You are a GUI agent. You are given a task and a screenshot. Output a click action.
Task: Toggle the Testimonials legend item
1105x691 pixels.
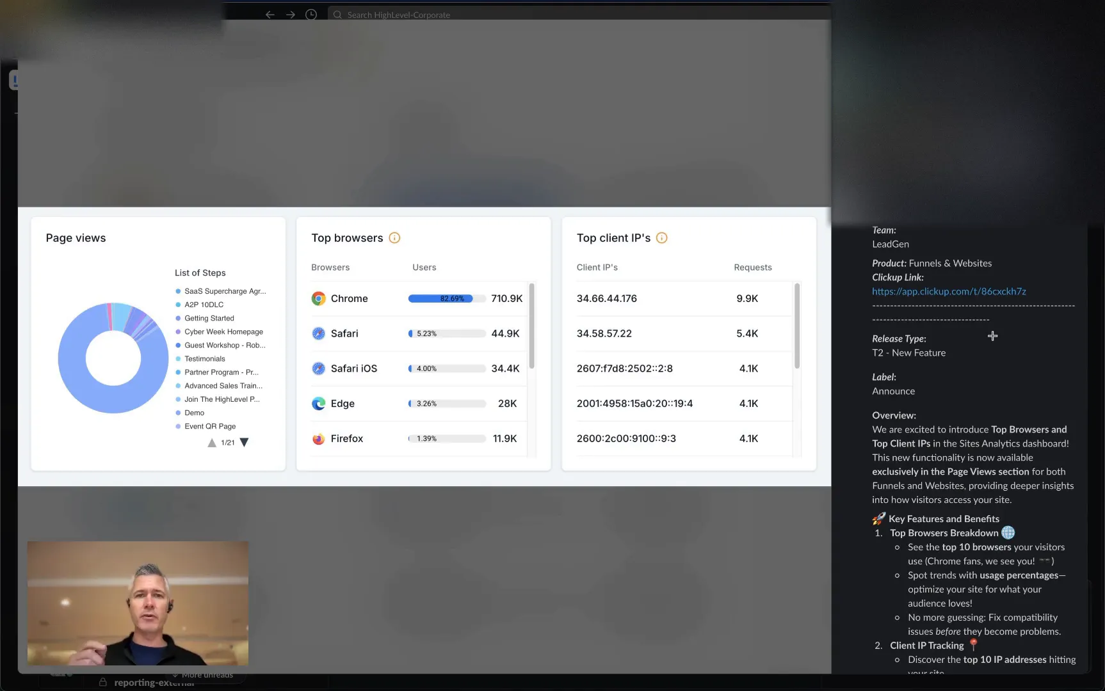pos(200,359)
